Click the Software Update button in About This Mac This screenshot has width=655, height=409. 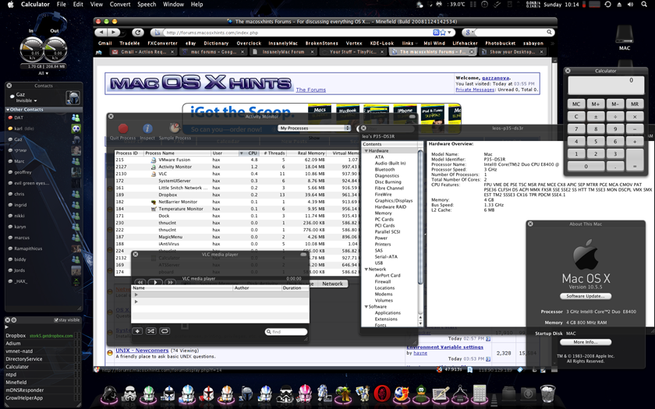point(586,296)
